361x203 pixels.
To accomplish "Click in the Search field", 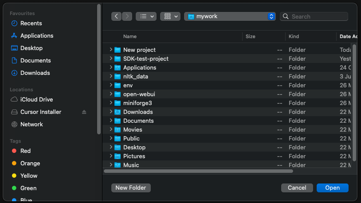I will [318, 16].
